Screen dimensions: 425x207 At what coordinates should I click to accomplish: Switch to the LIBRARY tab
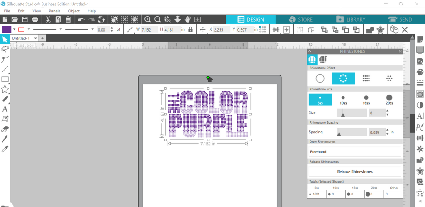(350, 19)
